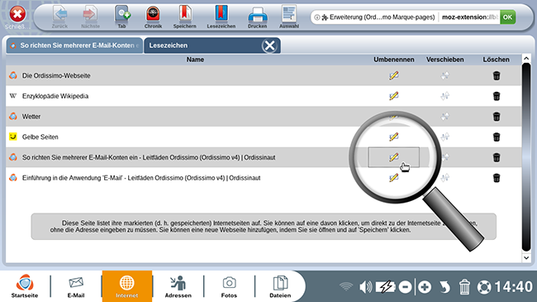Move the Die Ordissimo-Webseite bookmark
537x302 pixels.
444,75
